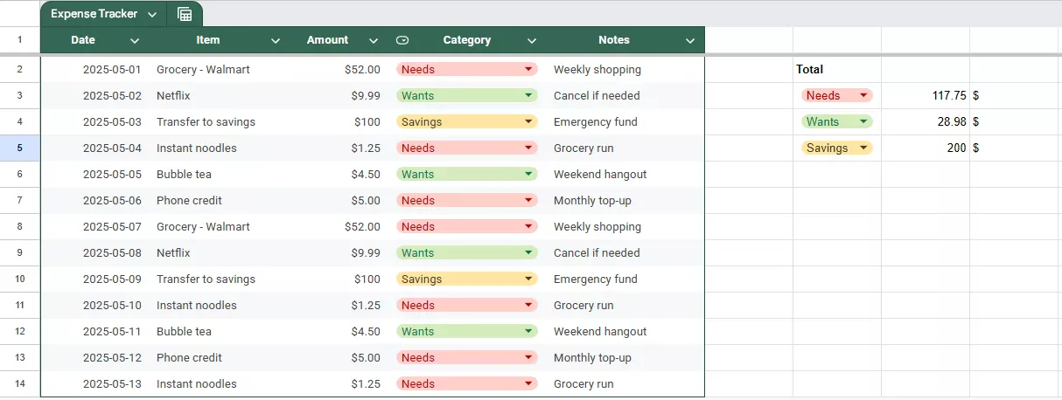Open the Savings chip dropdown in row 4
The width and height of the screenshot is (1062, 400).
click(528, 121)
